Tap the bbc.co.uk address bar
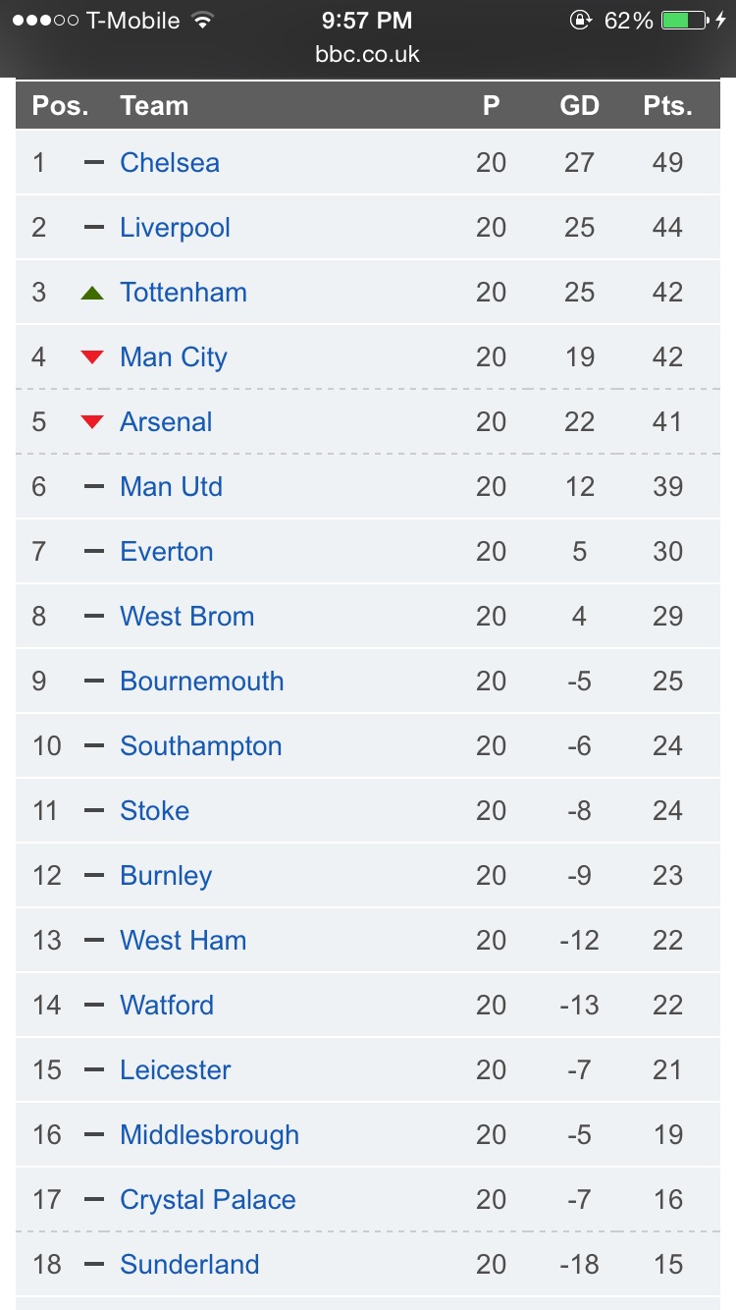 (x=368, y=53)
